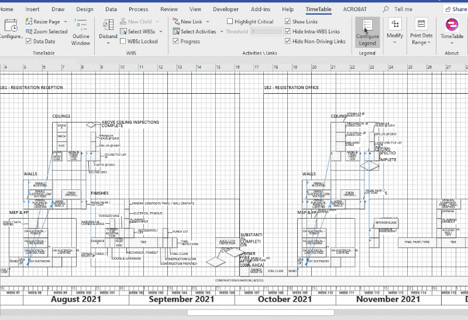Screen dimensions: 468x320
Task: Select the November 2021 timeline label
Action: click(388, 299)
